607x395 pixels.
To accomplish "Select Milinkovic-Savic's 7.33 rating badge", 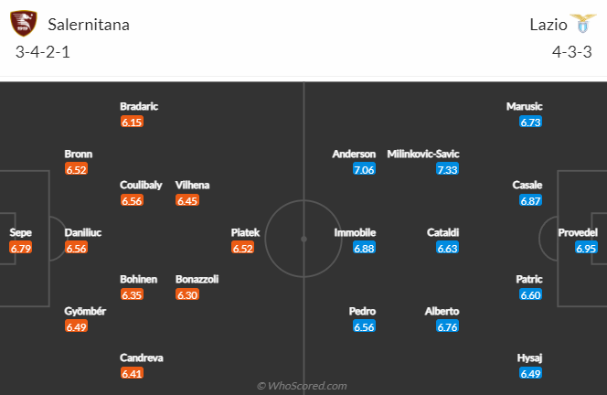I will click(x=448, y=169).
